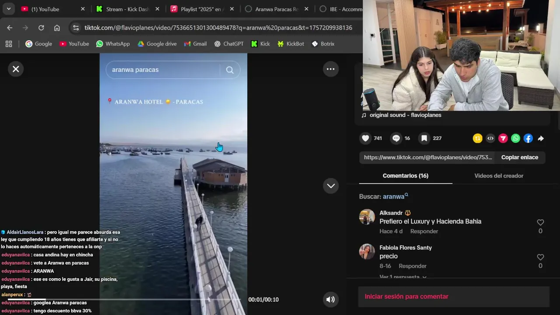Open the KickBot bookmark
Image resolution: width=560 pixels, height=315 pixels.
coord(290,44)
